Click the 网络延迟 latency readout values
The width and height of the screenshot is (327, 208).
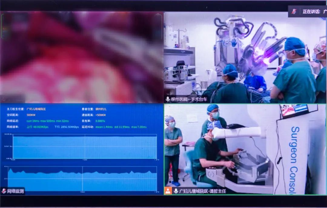tap(48, 121)
